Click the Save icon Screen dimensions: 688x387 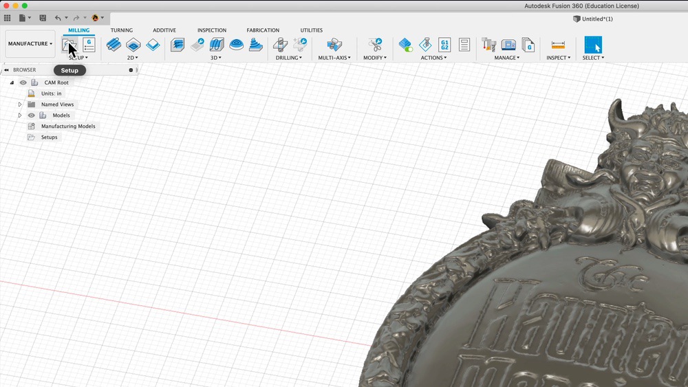coord(43,18)
